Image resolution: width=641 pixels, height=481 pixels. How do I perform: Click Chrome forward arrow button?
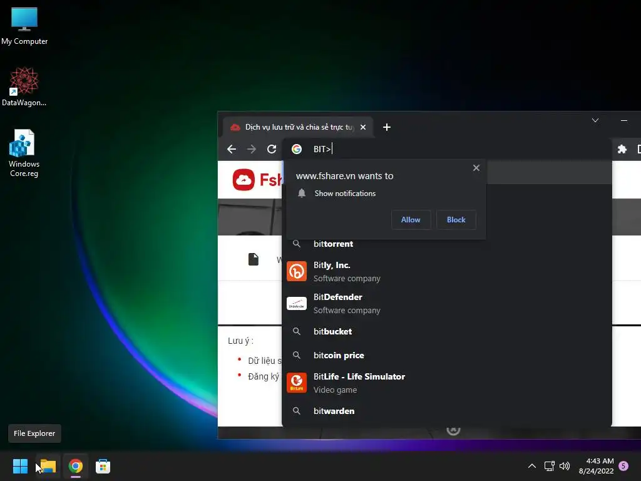[252, 149]
